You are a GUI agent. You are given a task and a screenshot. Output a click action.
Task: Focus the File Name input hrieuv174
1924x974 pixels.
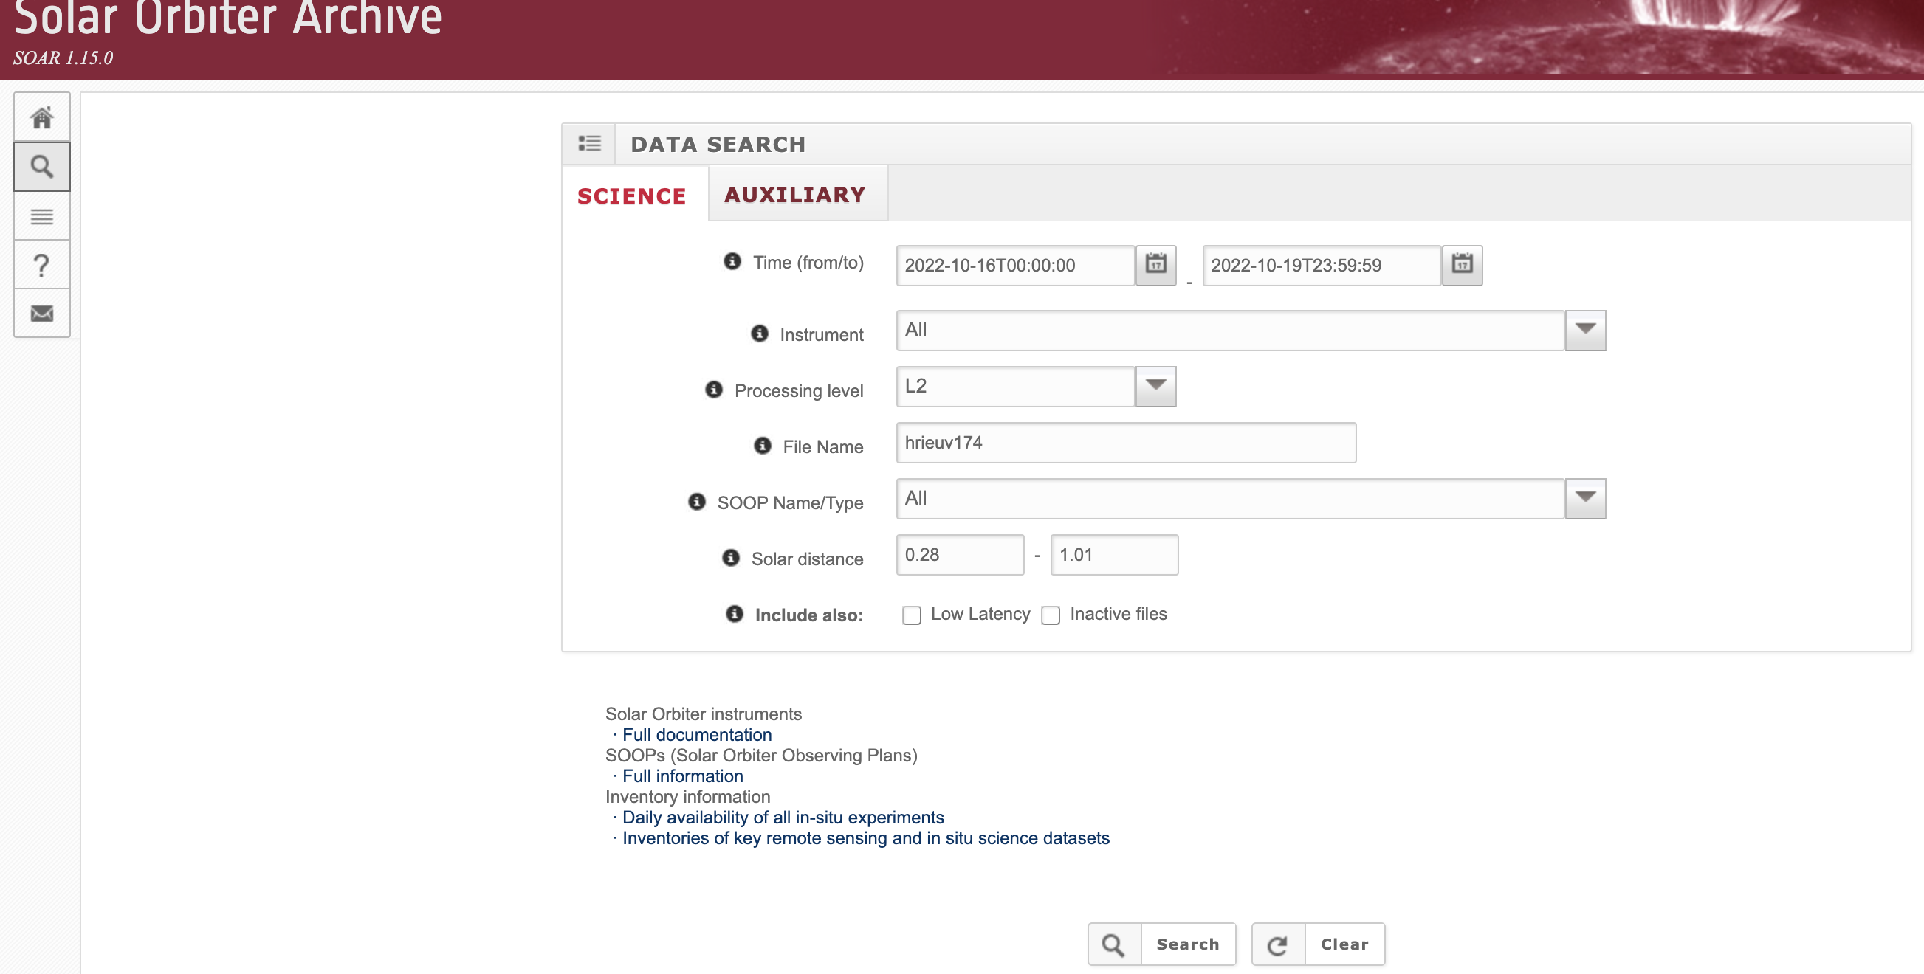click(x=1127, y=443)
